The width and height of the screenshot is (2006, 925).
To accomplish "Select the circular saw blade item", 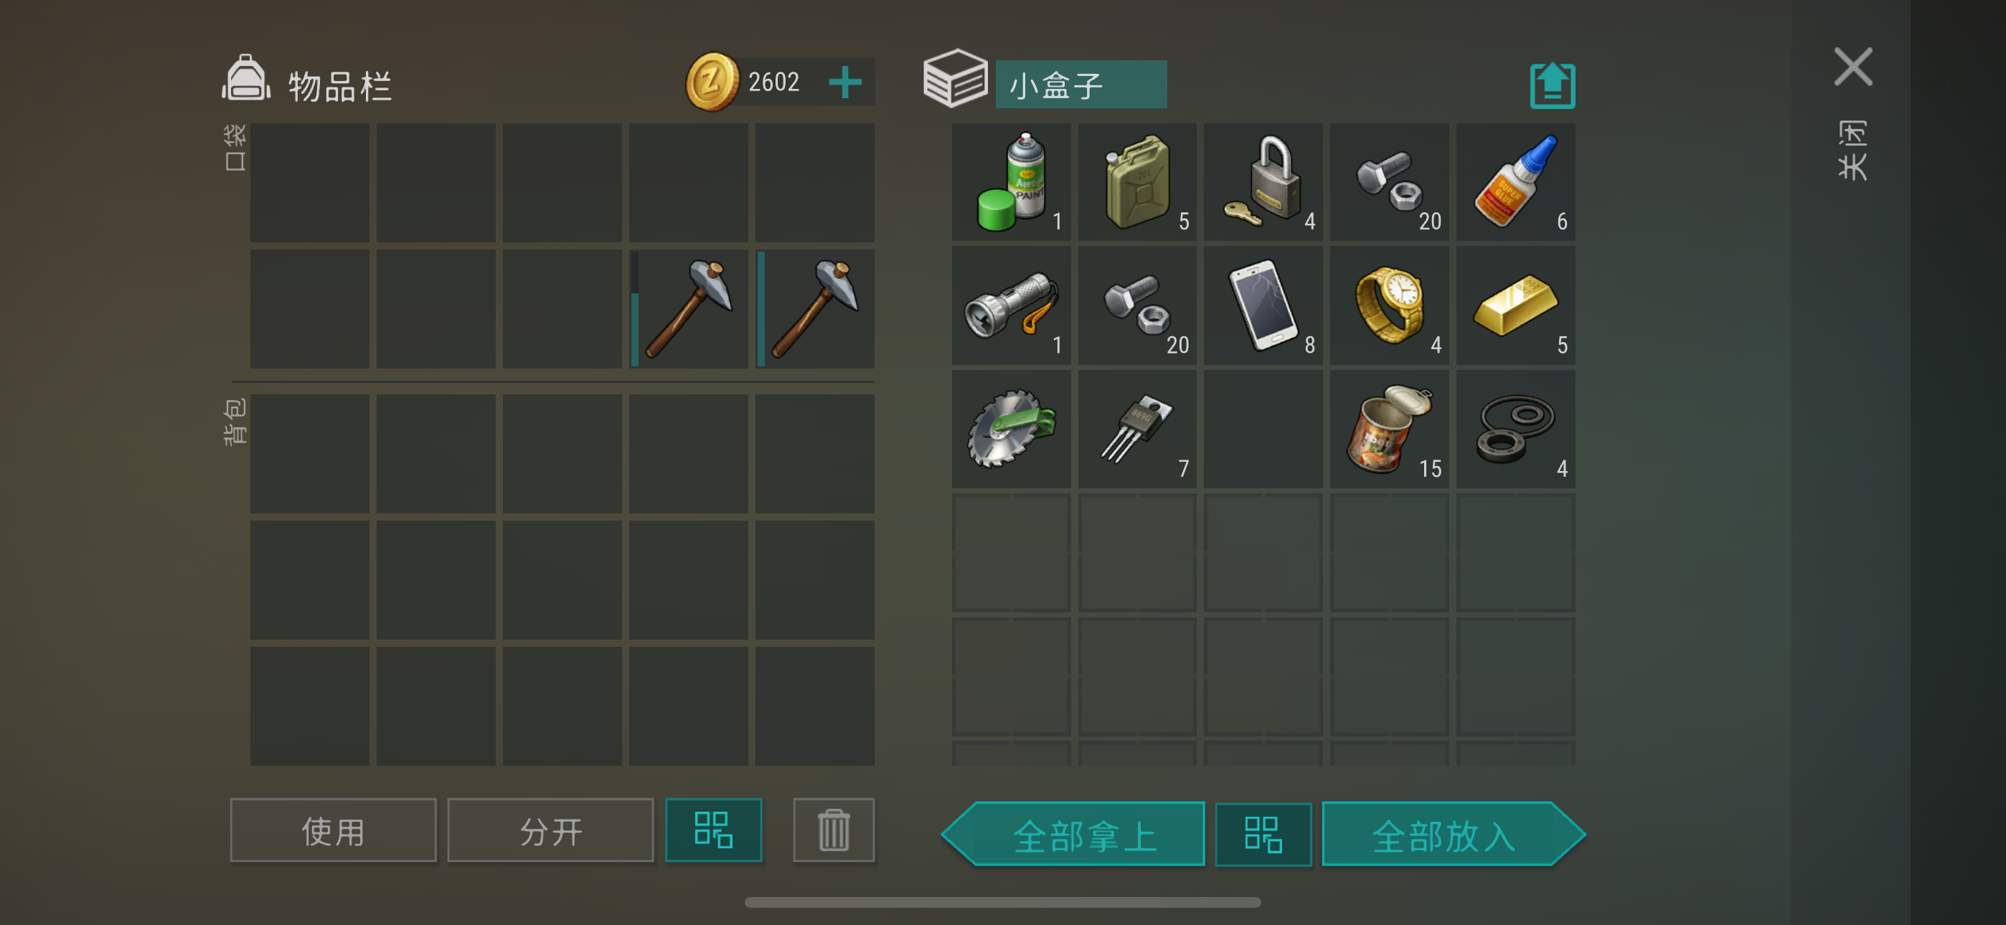I will point(1011,429).
